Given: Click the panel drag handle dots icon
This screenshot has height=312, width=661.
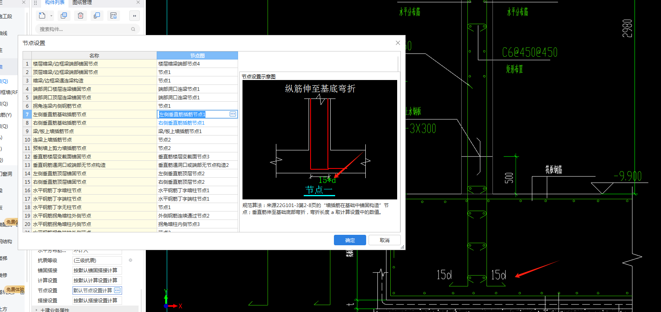Looking at the screenshot, I should 35,2.
